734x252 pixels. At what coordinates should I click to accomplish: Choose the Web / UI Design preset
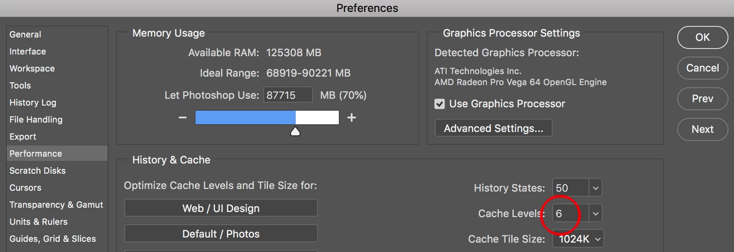point(221,208)
